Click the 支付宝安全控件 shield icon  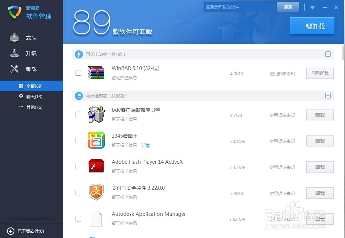96,192
